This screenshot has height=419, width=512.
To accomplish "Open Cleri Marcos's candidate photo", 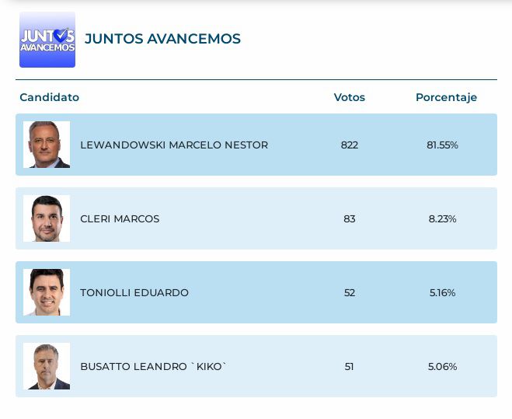I will click(x=47, y=218).
